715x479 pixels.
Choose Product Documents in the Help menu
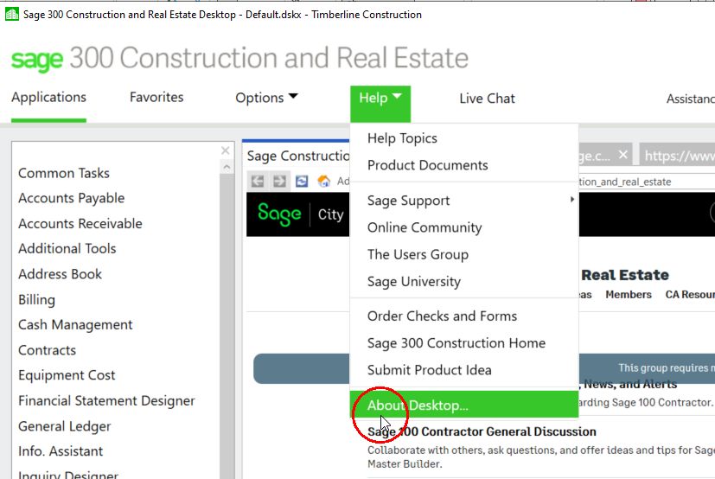464,165
